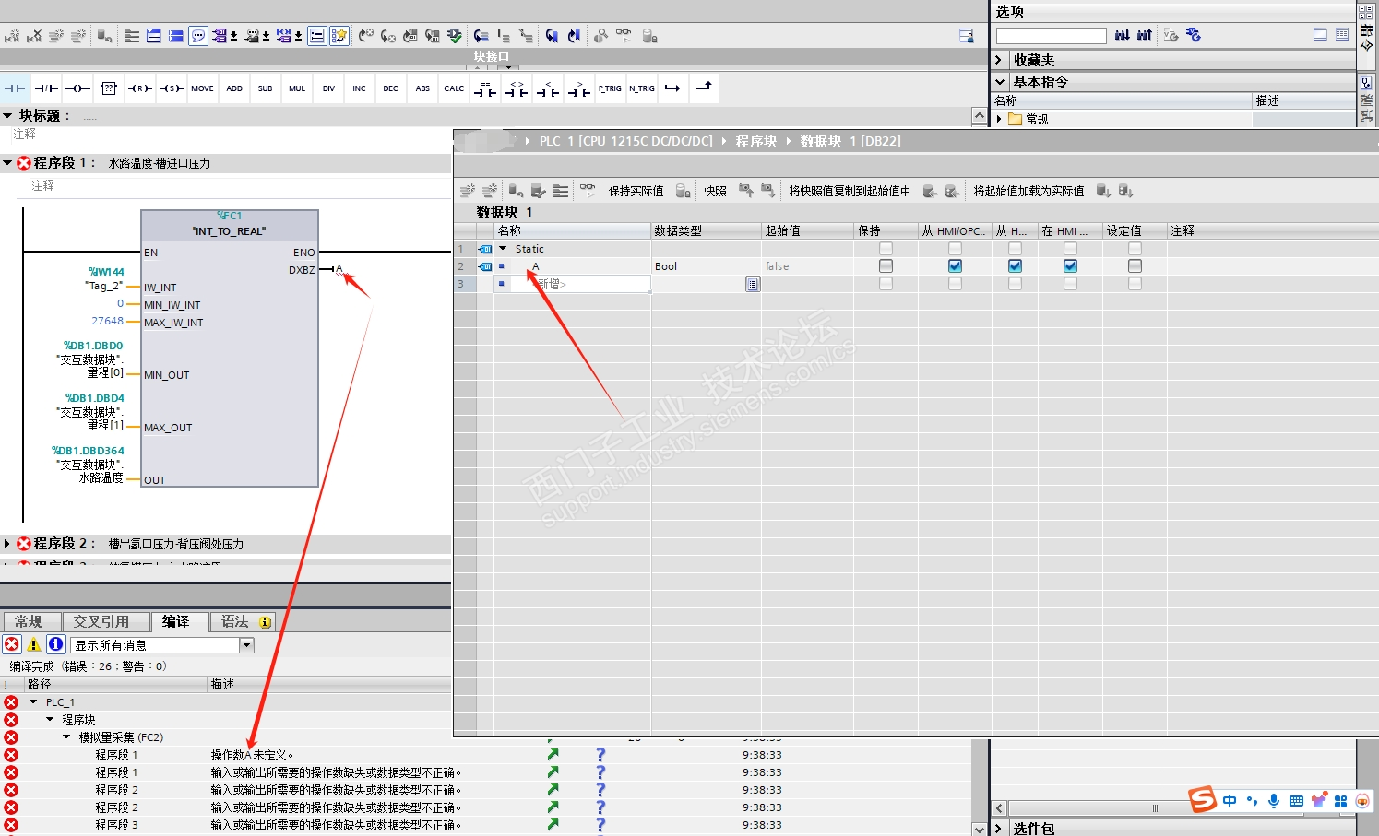Open the 语法 tab
This screenshot has height=836, width=1379.
click(x=244, y=622)
